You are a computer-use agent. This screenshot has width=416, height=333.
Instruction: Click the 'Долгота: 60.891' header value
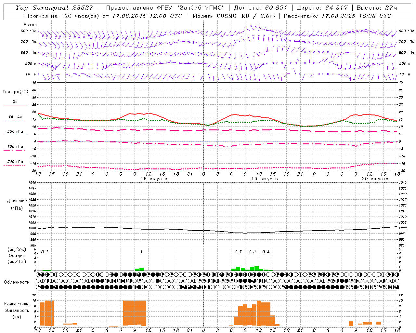[x=261, y=8]
